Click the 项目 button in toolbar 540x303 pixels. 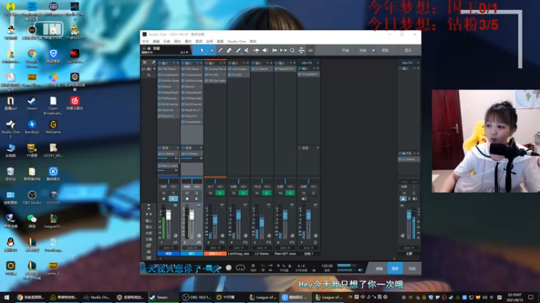coord(385,50)
